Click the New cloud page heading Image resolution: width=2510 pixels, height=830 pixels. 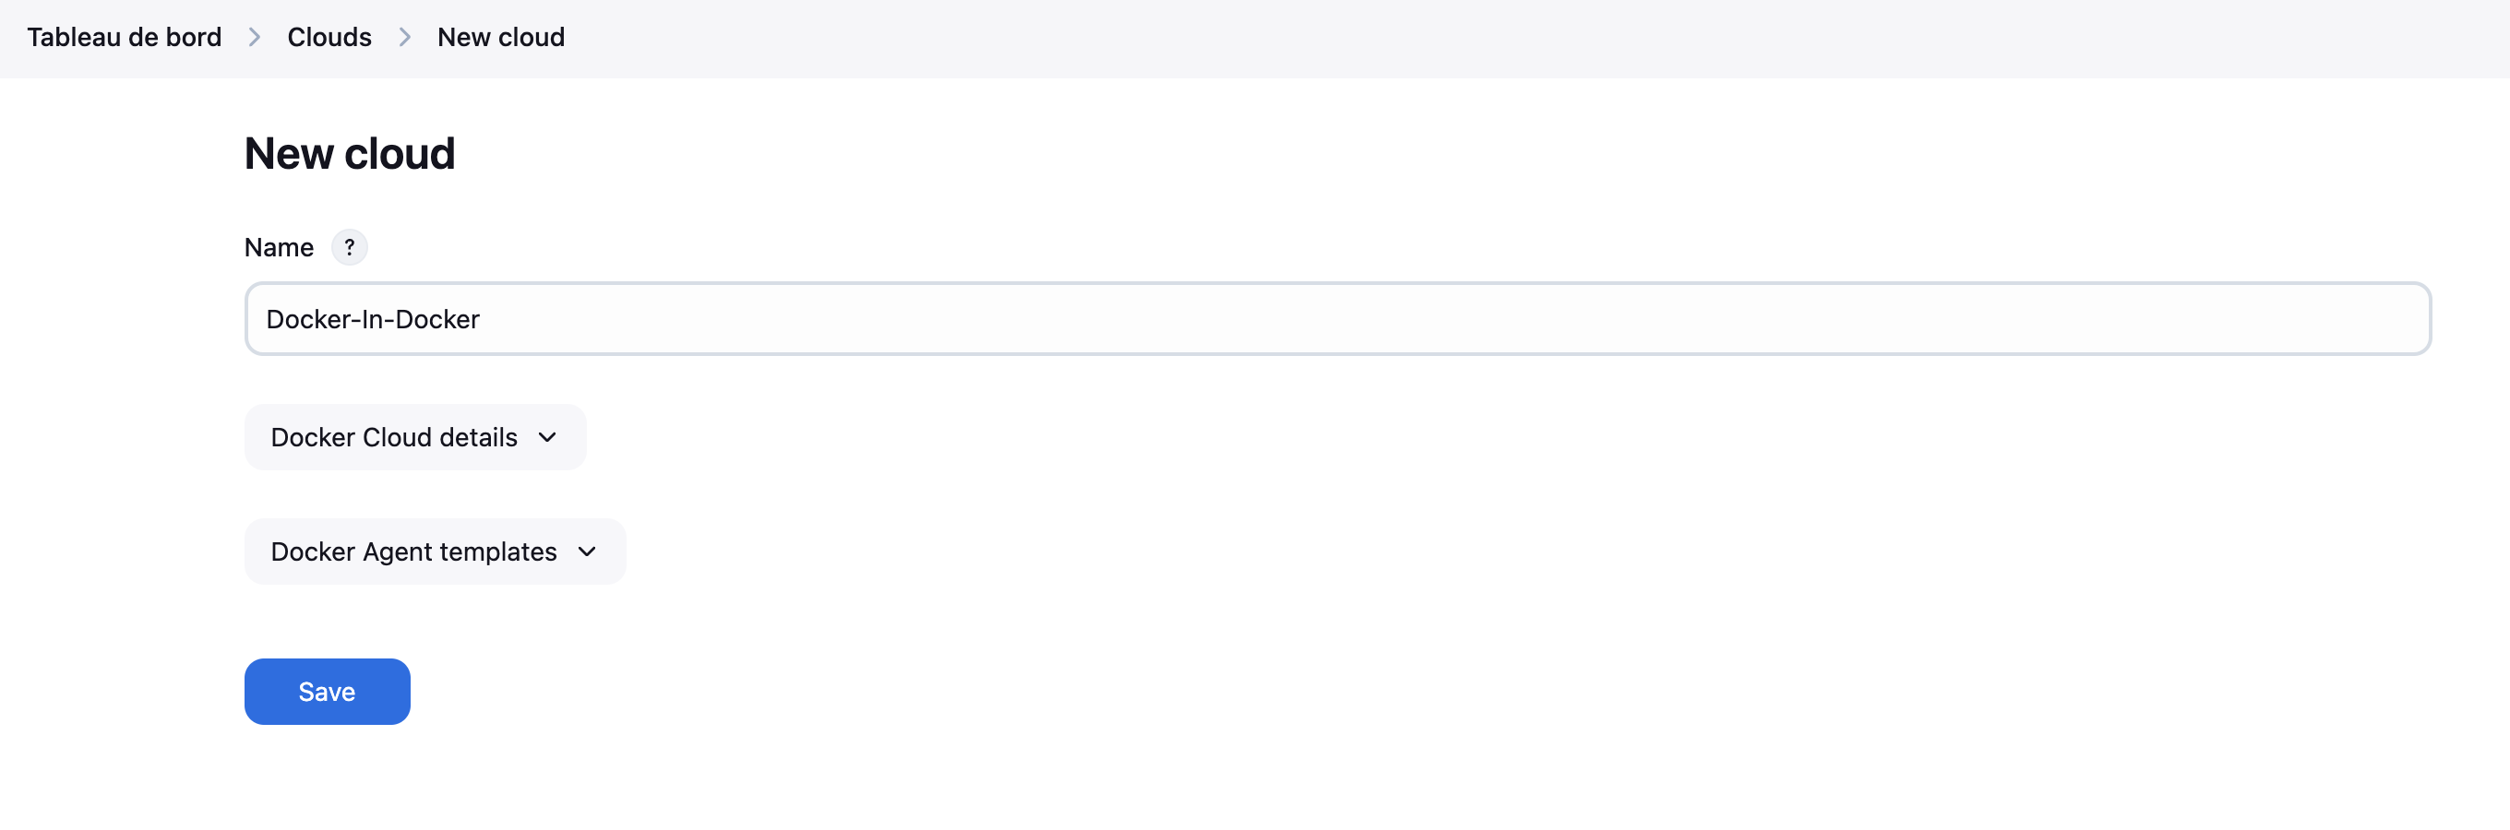(x=350, y=154)
